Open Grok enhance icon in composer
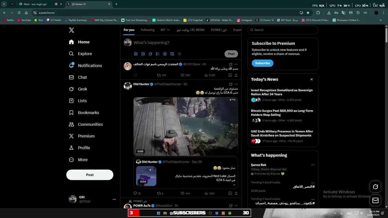The height and width of the screenshot is (218, 388). tap(150, 54)
